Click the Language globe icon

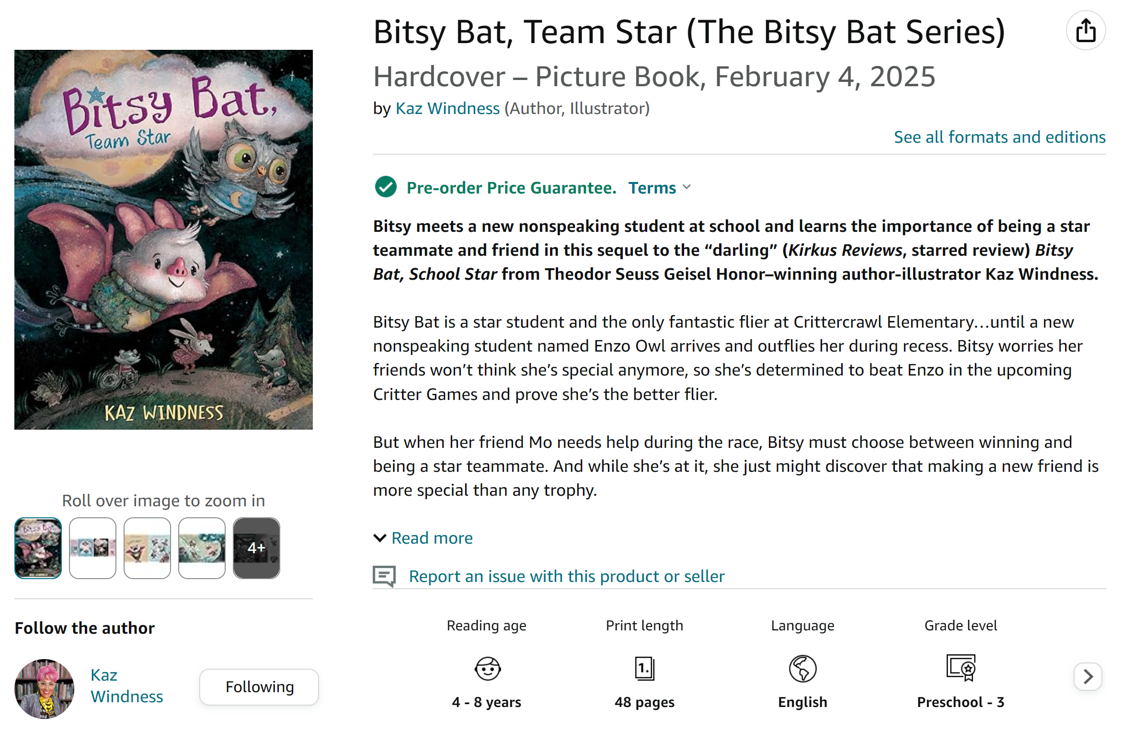tap(802, 669)
